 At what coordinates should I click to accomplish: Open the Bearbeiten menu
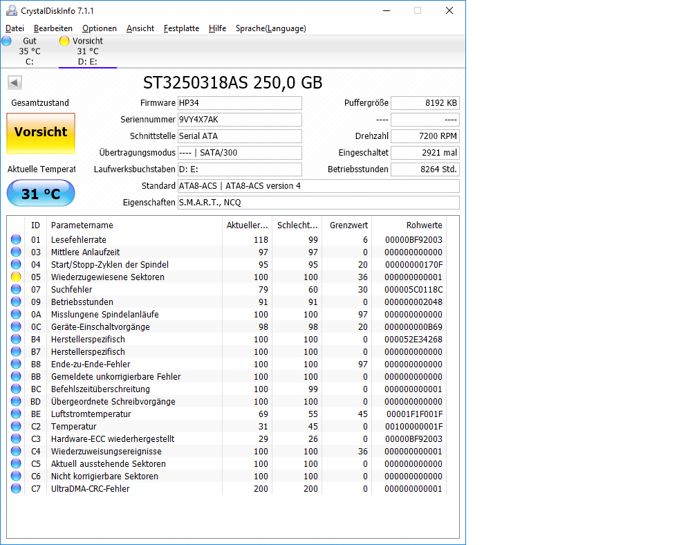coord(53,28)
